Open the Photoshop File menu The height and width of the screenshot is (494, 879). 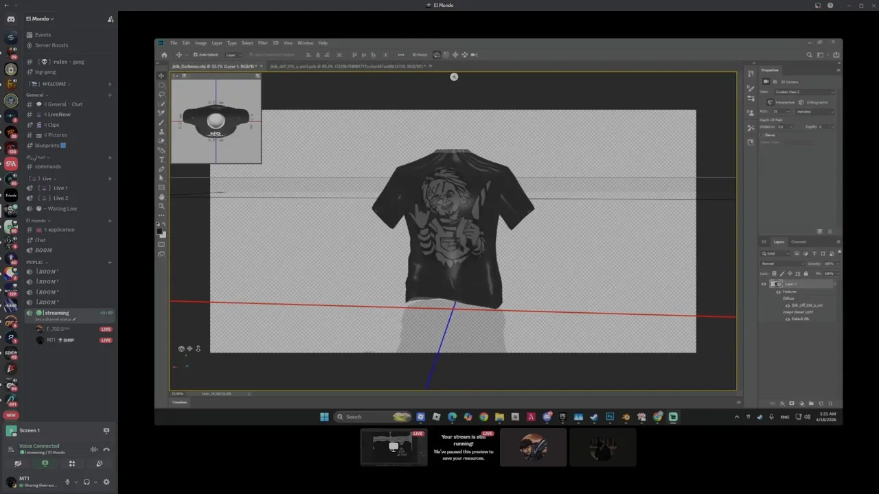point(174,43)
